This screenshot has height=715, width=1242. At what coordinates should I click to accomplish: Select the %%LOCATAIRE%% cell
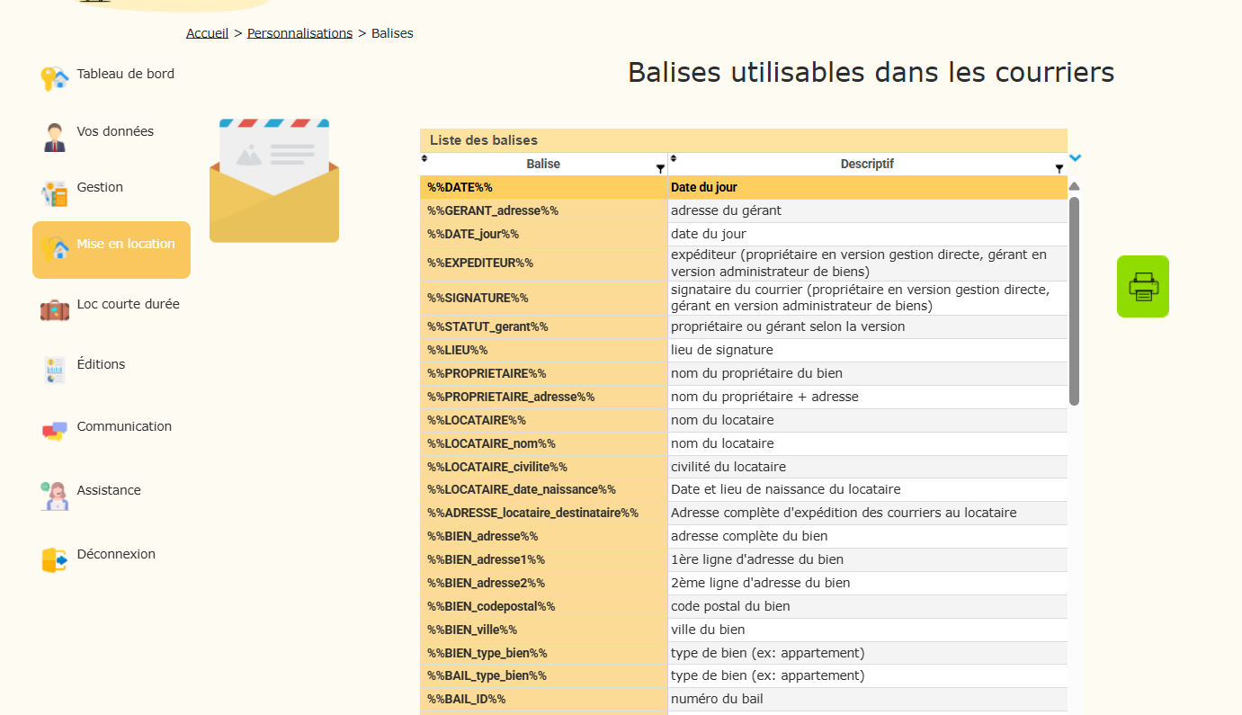tap(543, 420)
